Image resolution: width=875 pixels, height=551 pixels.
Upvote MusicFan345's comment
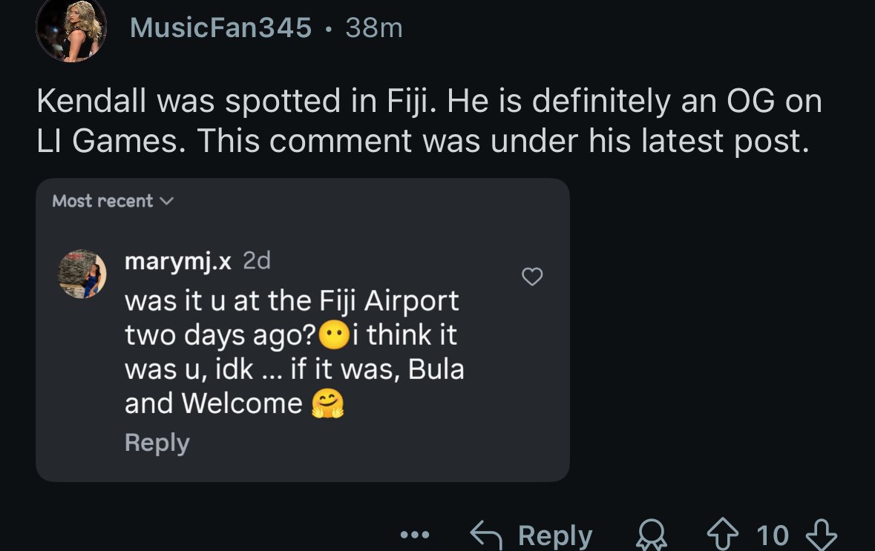click(x=723, y=534)
